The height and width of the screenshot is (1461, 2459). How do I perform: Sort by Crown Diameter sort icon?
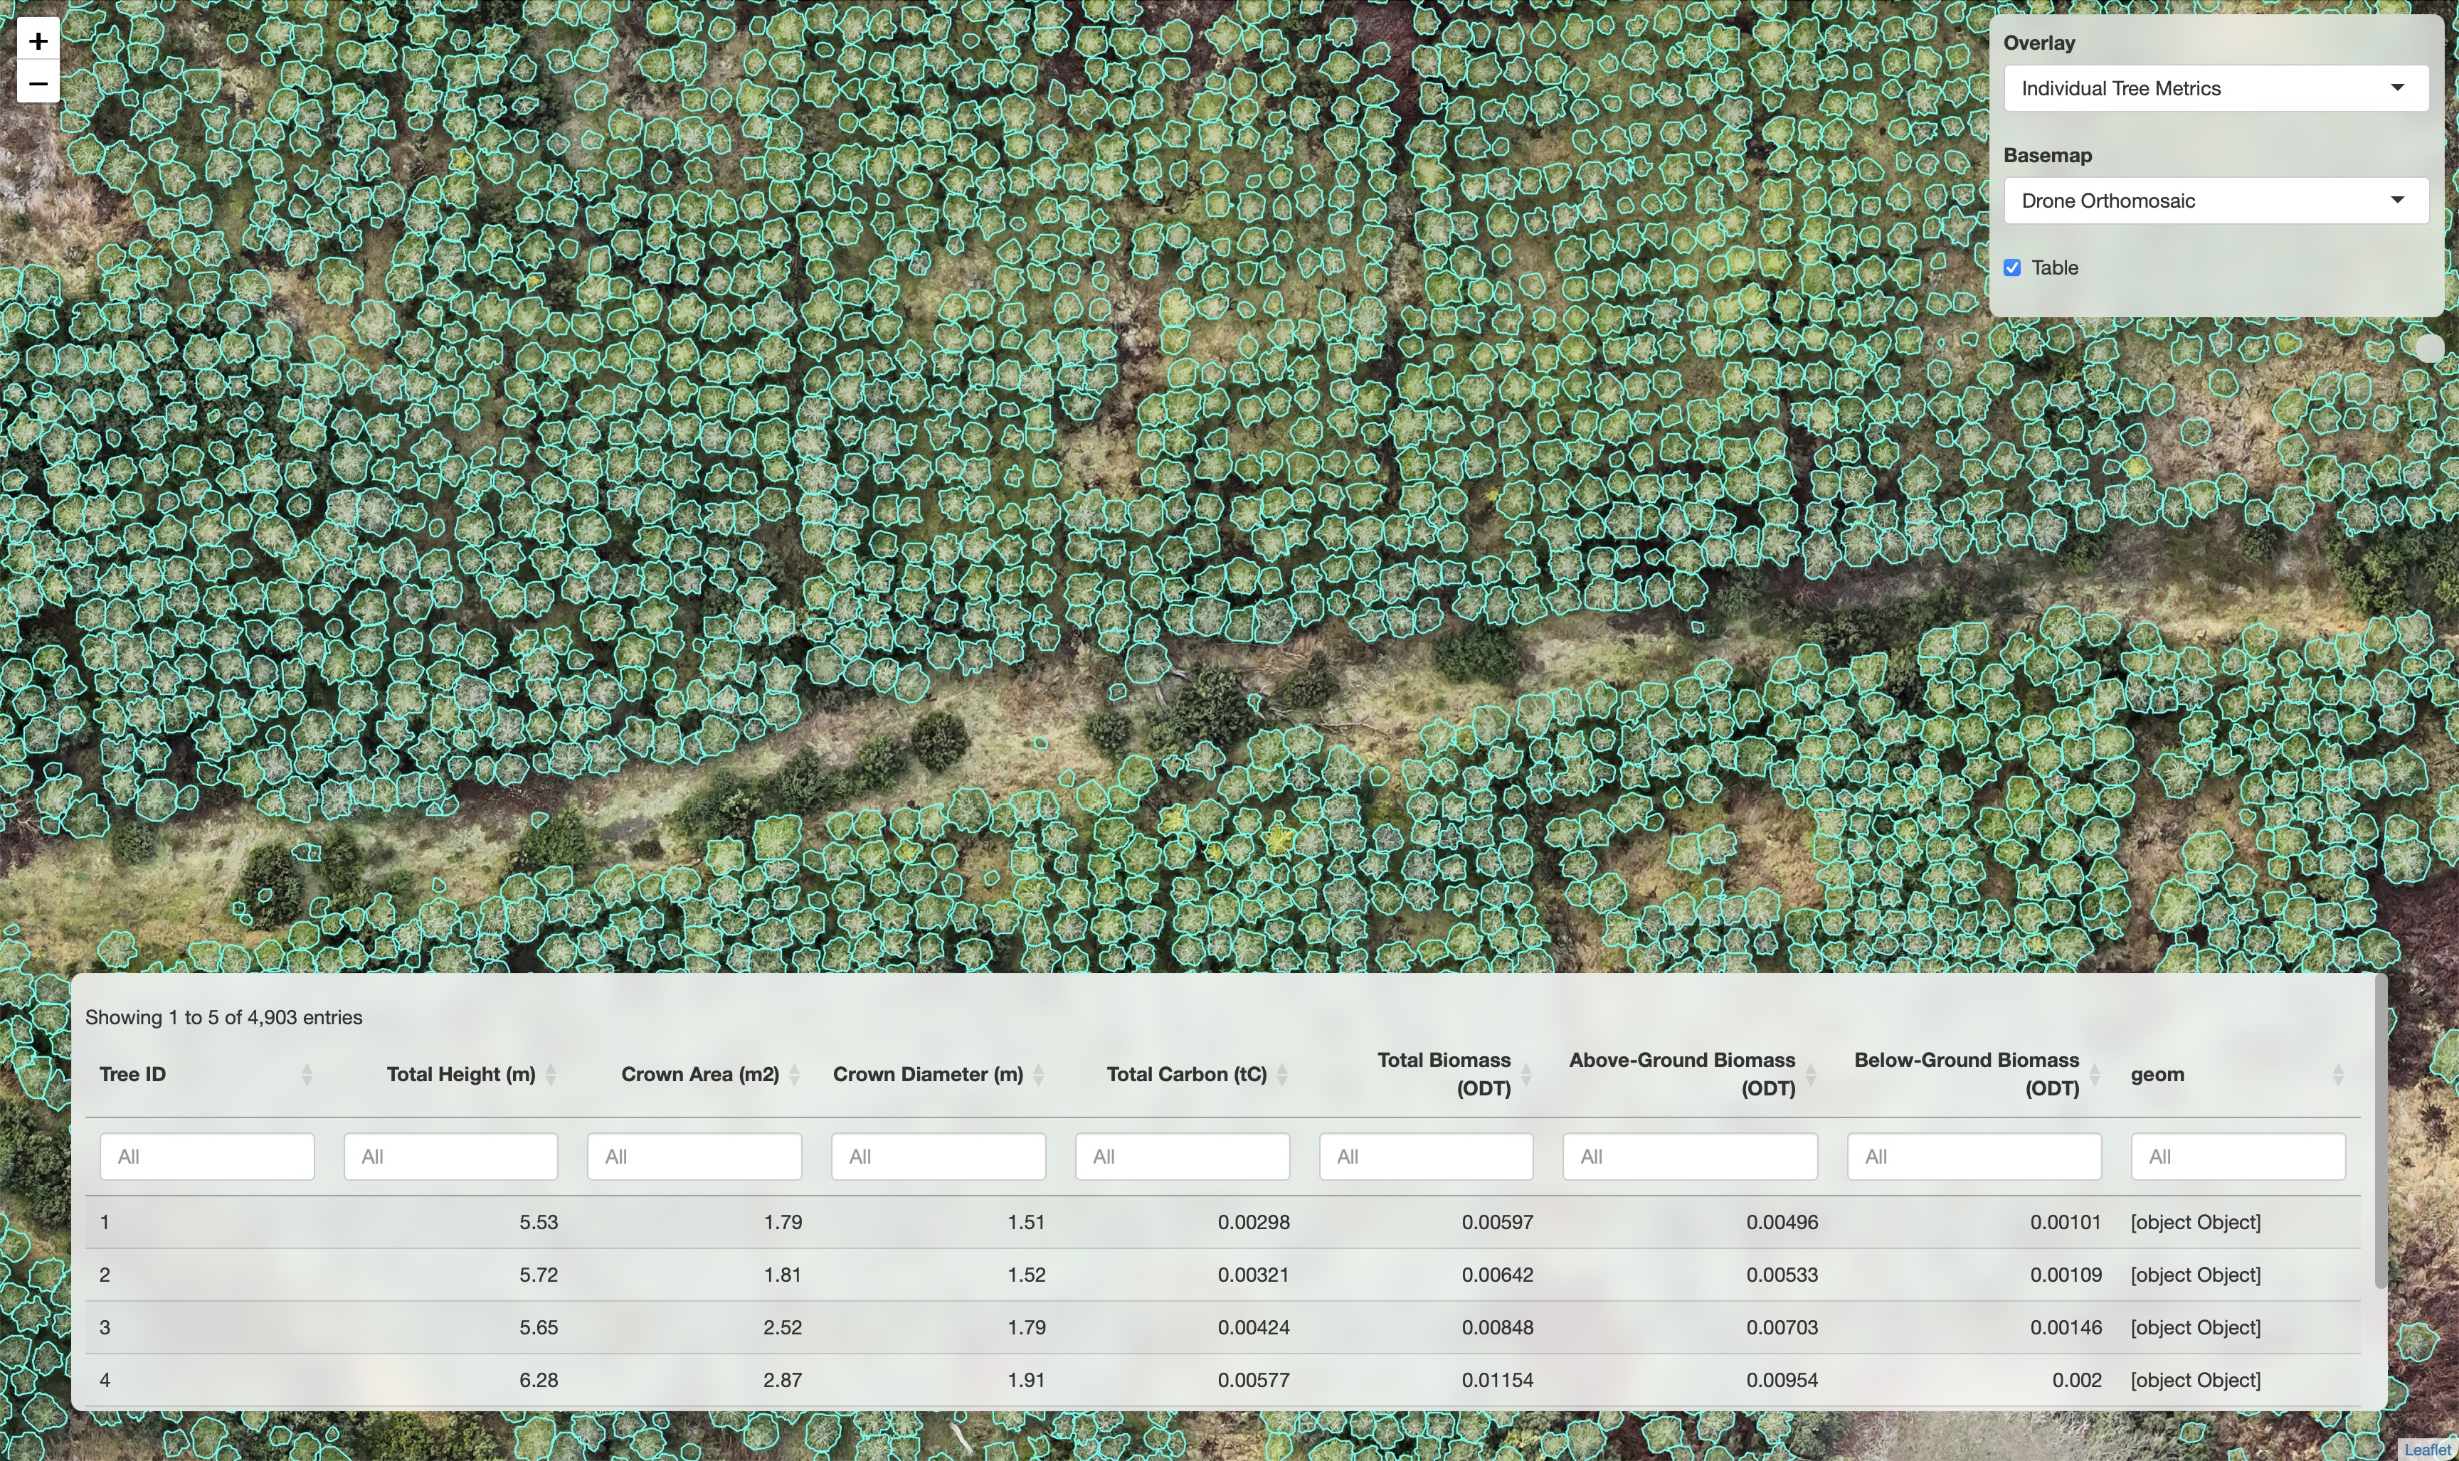(1038, 1074)
